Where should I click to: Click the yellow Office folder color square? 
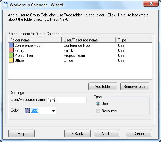(11, 60)
